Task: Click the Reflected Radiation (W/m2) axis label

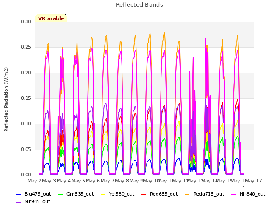Action: (x=6, y=99)
